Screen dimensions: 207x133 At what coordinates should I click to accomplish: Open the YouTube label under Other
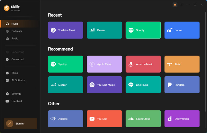click(x=102, y=119)
